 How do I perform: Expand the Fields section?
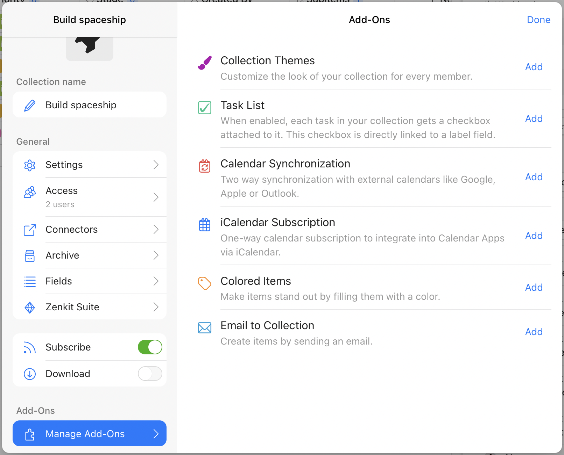[x=90, y=281]
